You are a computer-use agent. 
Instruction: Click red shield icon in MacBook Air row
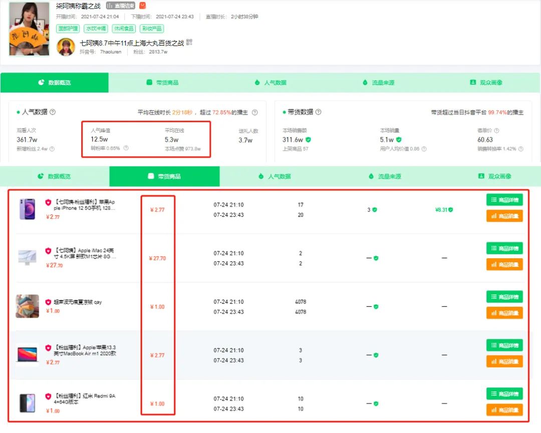coord(48,348)
